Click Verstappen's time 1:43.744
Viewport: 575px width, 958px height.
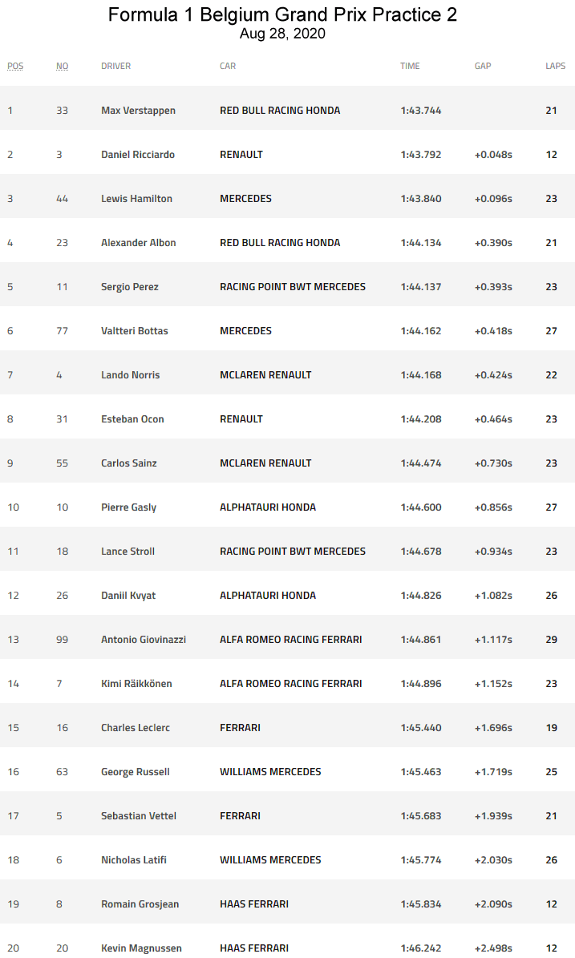(x=421, y=111)
